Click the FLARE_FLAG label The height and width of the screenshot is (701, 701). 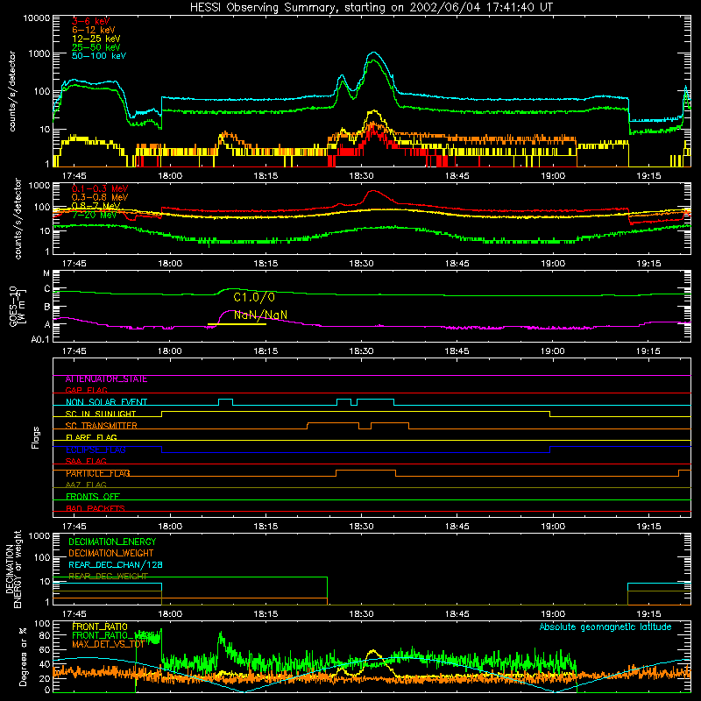click(91, 437)
